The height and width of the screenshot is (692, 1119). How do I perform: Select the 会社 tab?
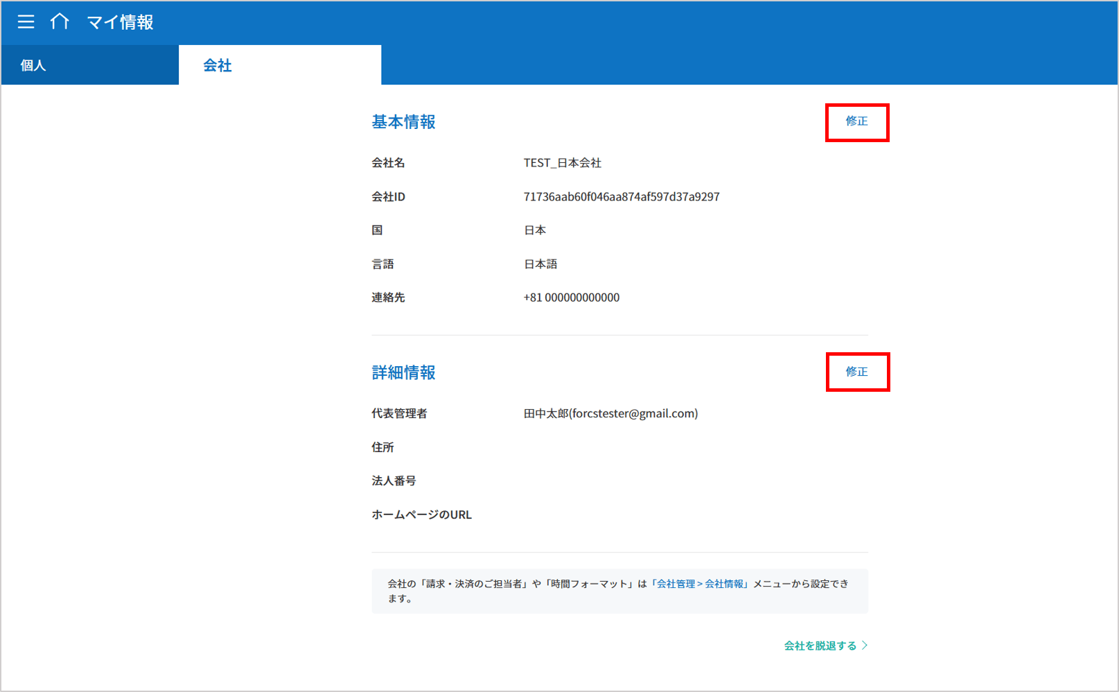[218, 65]
